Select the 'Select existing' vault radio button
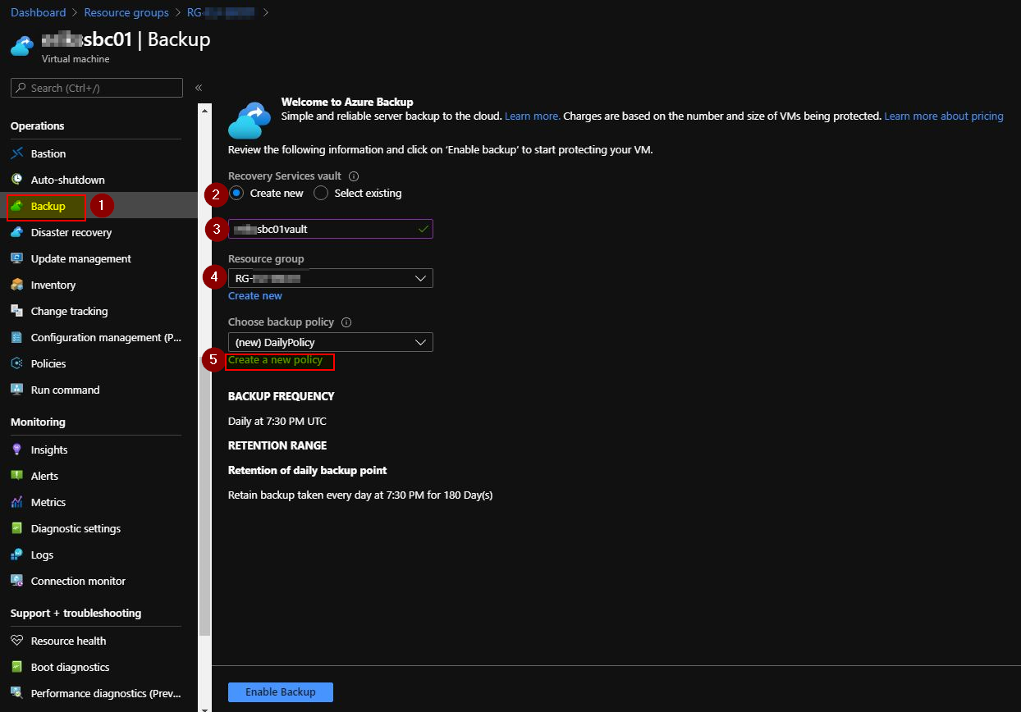The width and height of the screenshot is (1021, 712). point(321,194)
